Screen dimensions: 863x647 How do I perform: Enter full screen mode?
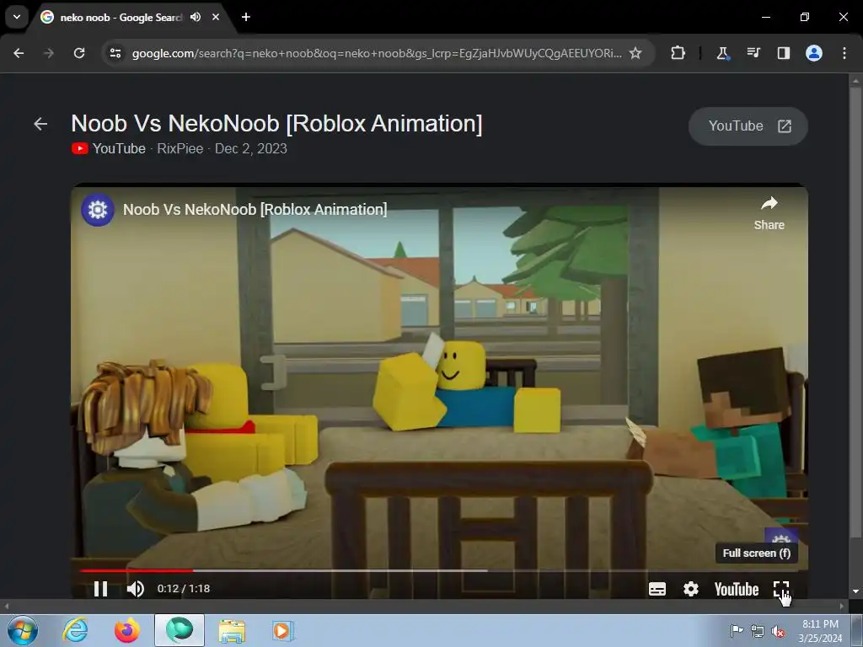781,589
